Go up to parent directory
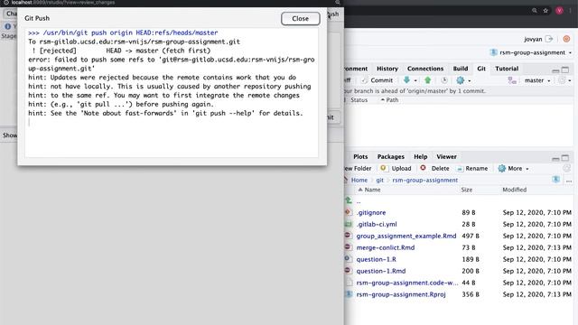The width and height of the screenshot is (578, 325). [359, 201]
